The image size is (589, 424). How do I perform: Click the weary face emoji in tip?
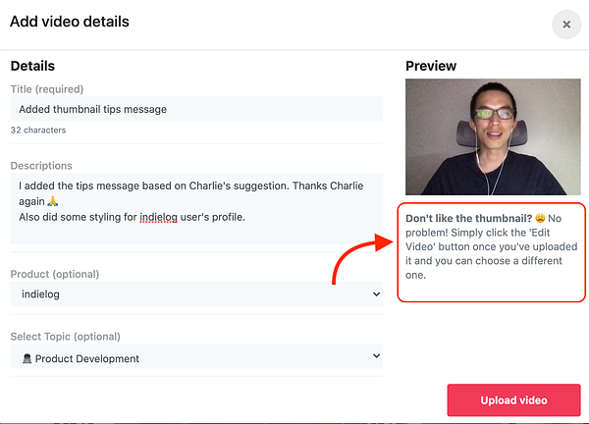coord(540,218)
